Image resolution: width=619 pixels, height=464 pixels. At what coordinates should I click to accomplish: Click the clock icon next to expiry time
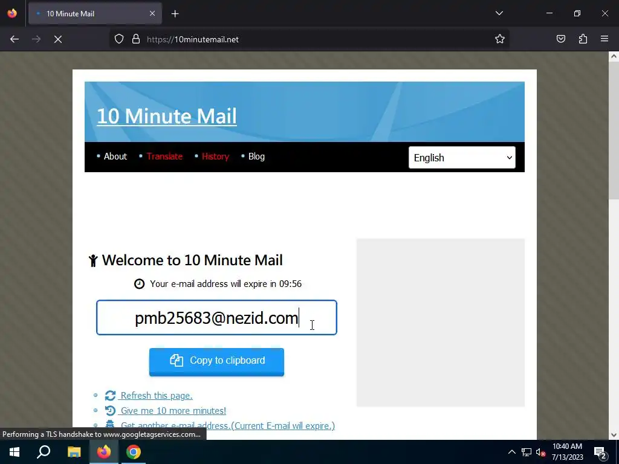point(139,284)
